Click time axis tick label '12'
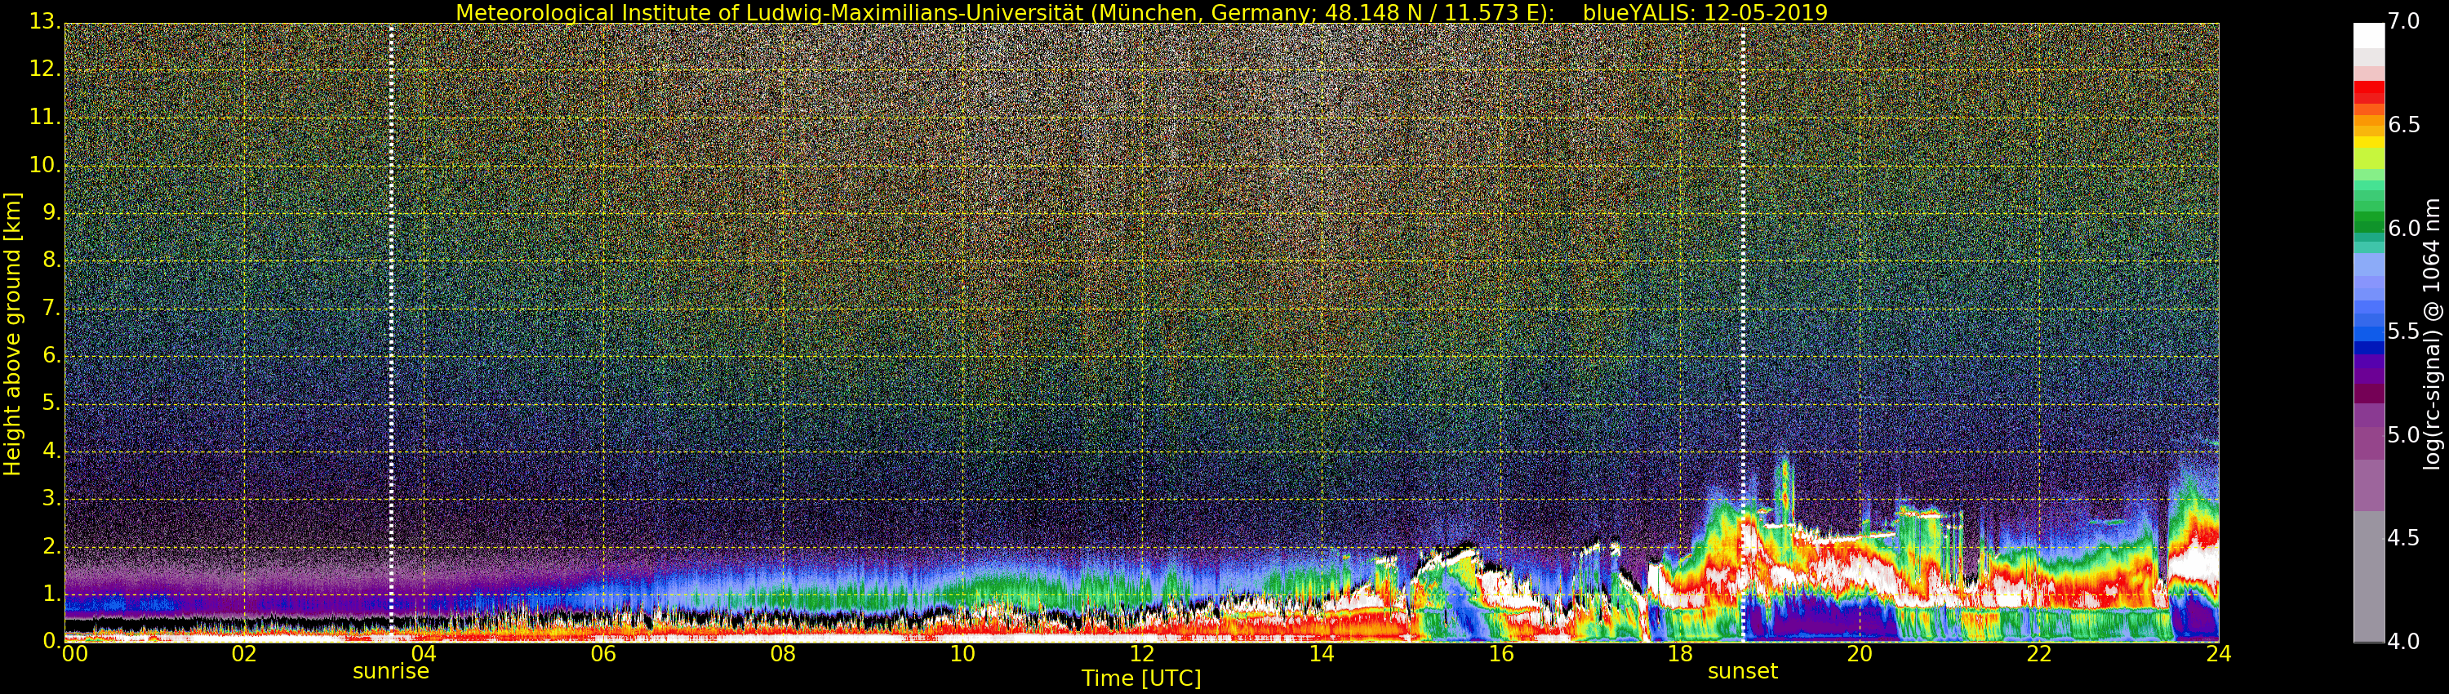 [x=1143, y=654]
